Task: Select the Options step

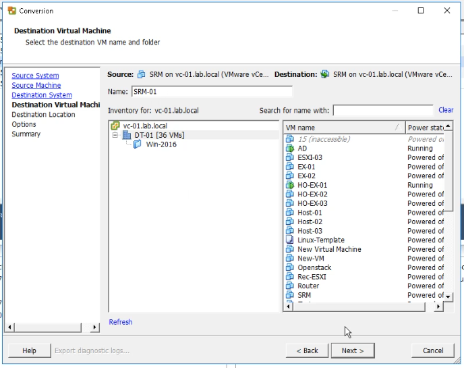Action: pyautogui.click(x=24, y=124)
